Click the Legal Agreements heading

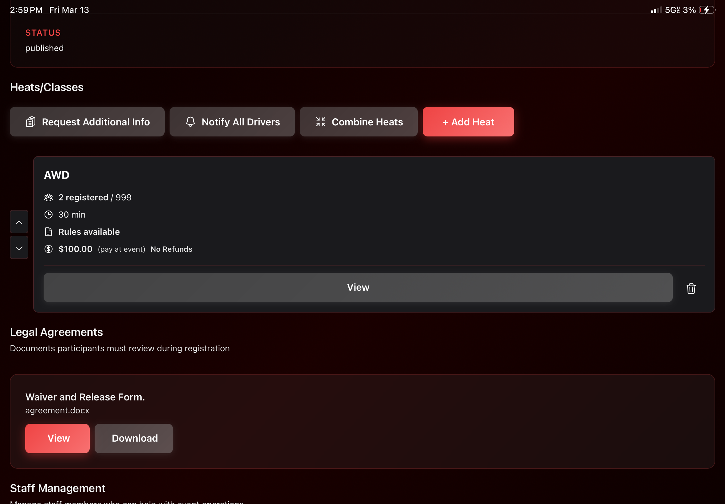pyautogui.click(x=57, y=332)
